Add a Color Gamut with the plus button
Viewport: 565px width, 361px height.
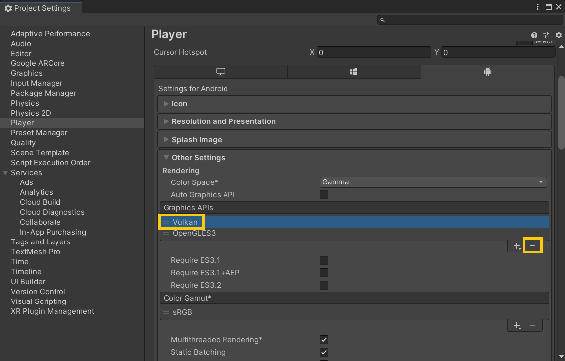click(x=517, y=325)
